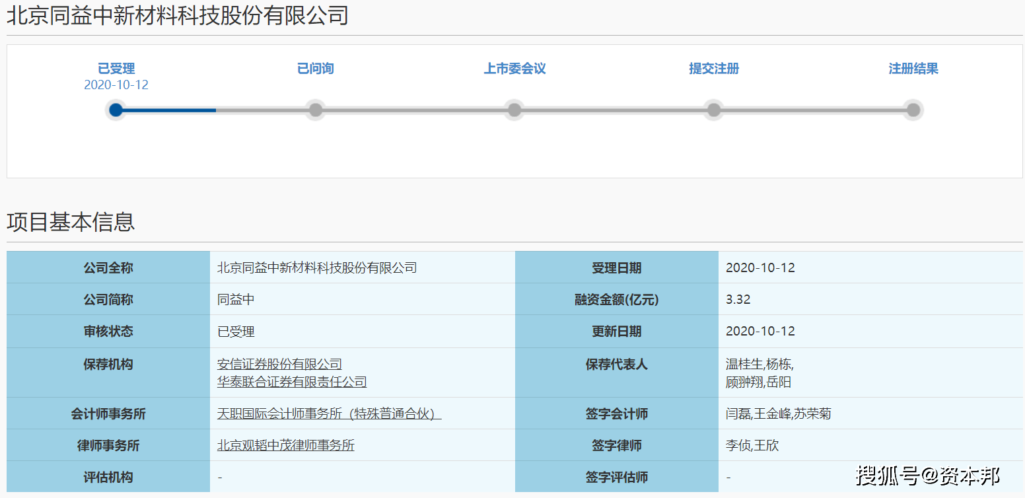Click the 项目基本信息 section heading
The height and width of the screenshot is (498, 1025).
point(71,222)
